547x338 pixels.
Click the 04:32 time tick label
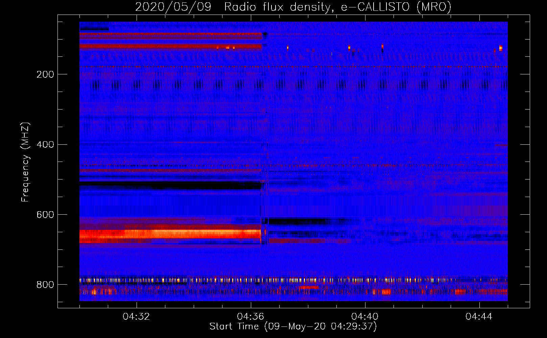point(136,317)
